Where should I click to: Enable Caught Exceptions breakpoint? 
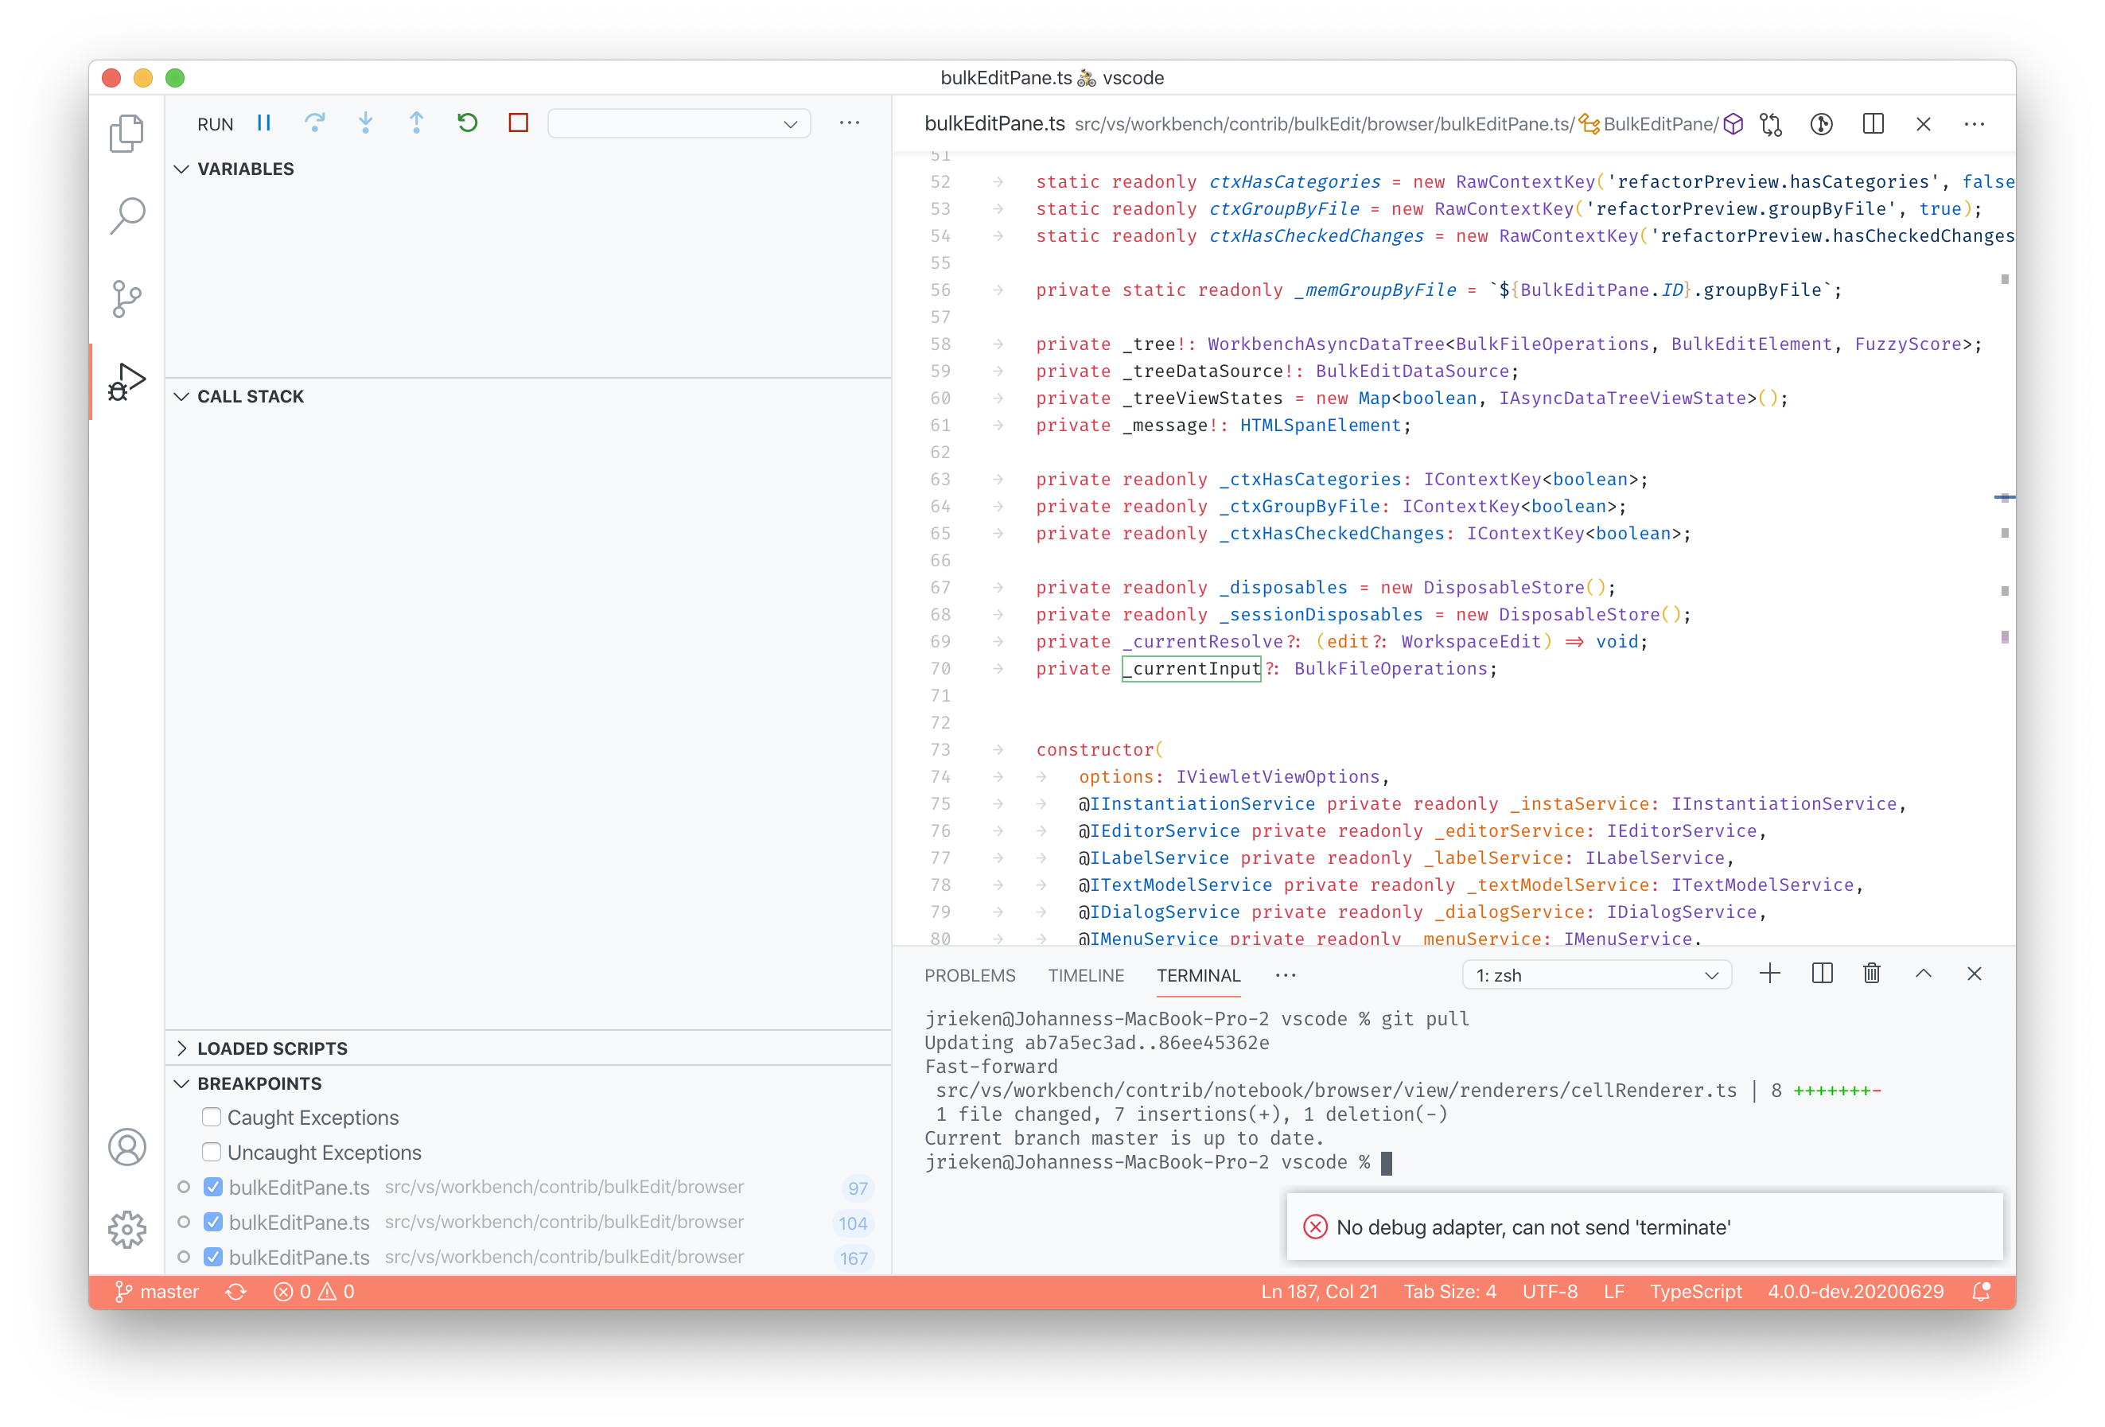point(211,1117)
